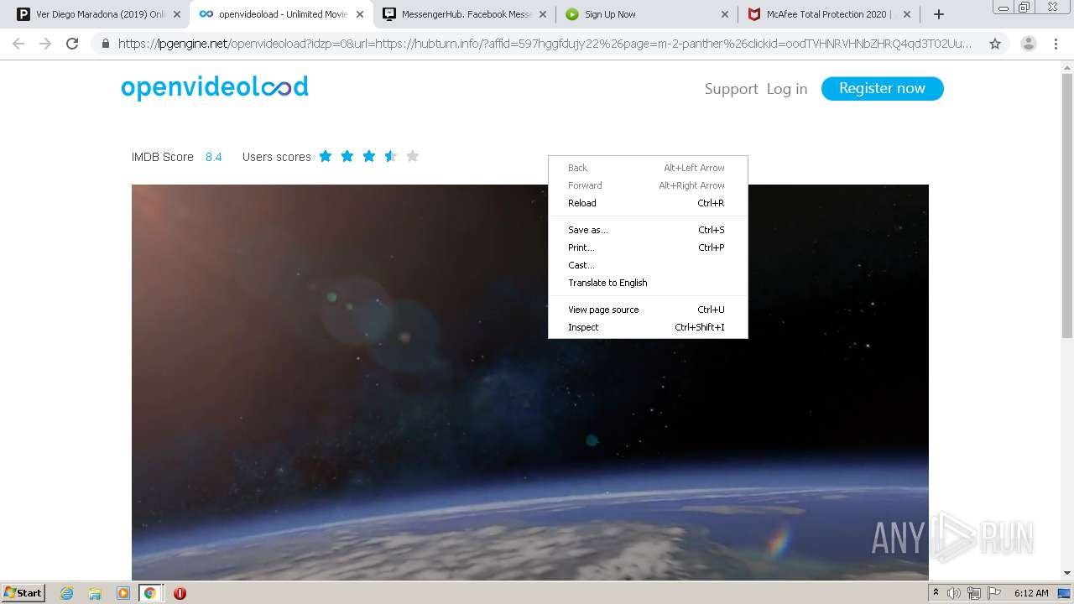The height and width of the screenshot is (604, 1074).
Task: Select View page source in context menu
Action: [648, 310]
